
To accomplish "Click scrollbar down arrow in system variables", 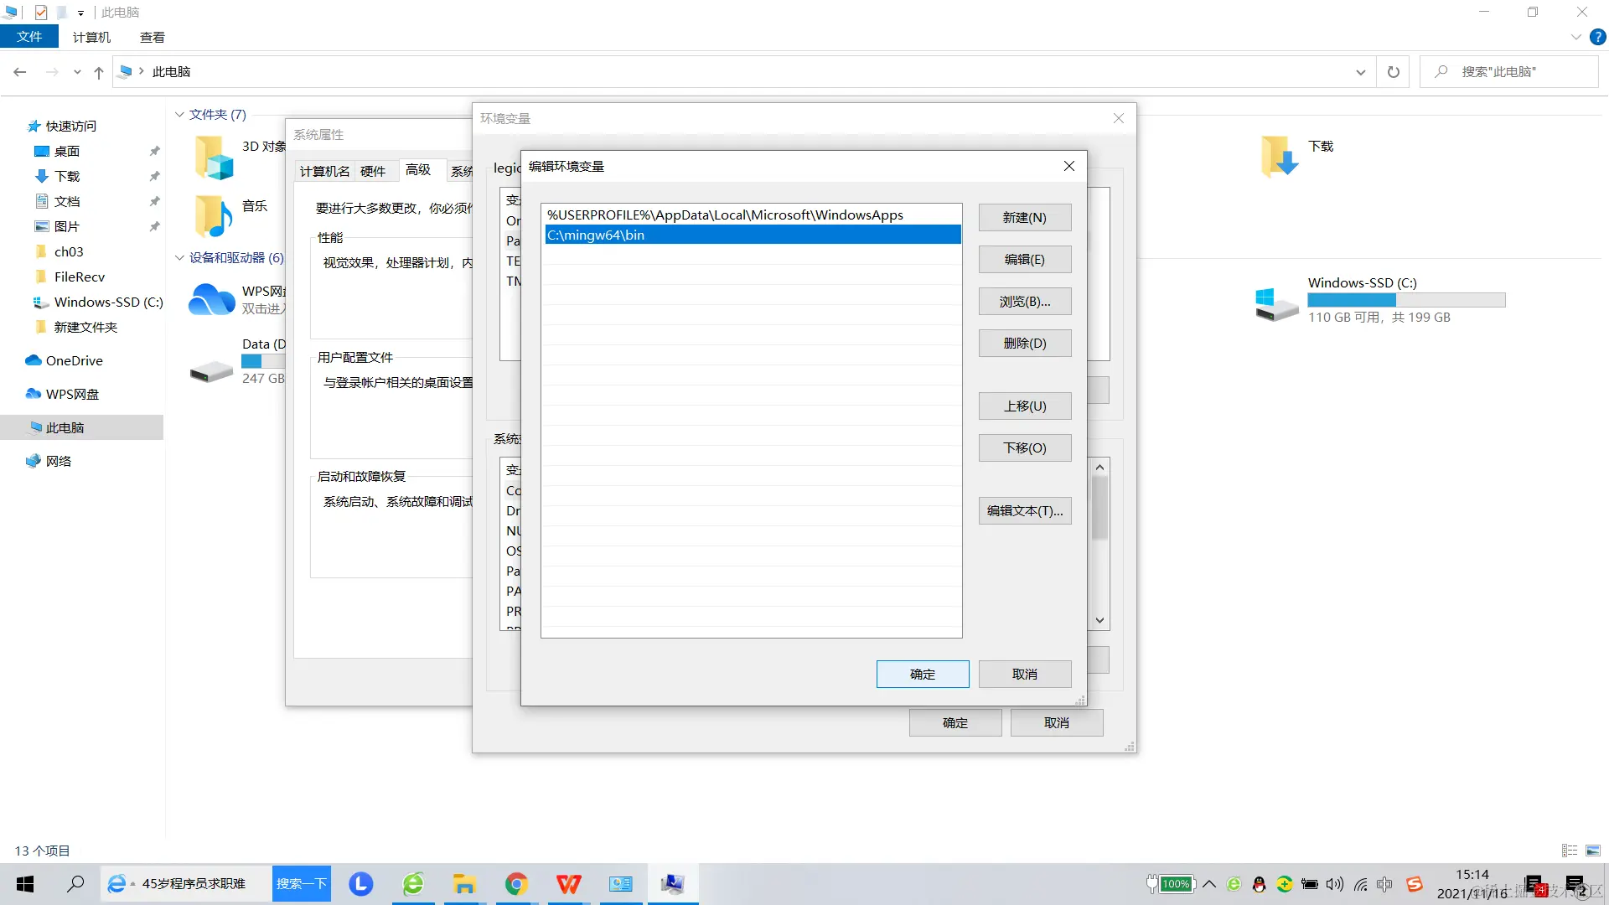I will [x=1099, y=621].
